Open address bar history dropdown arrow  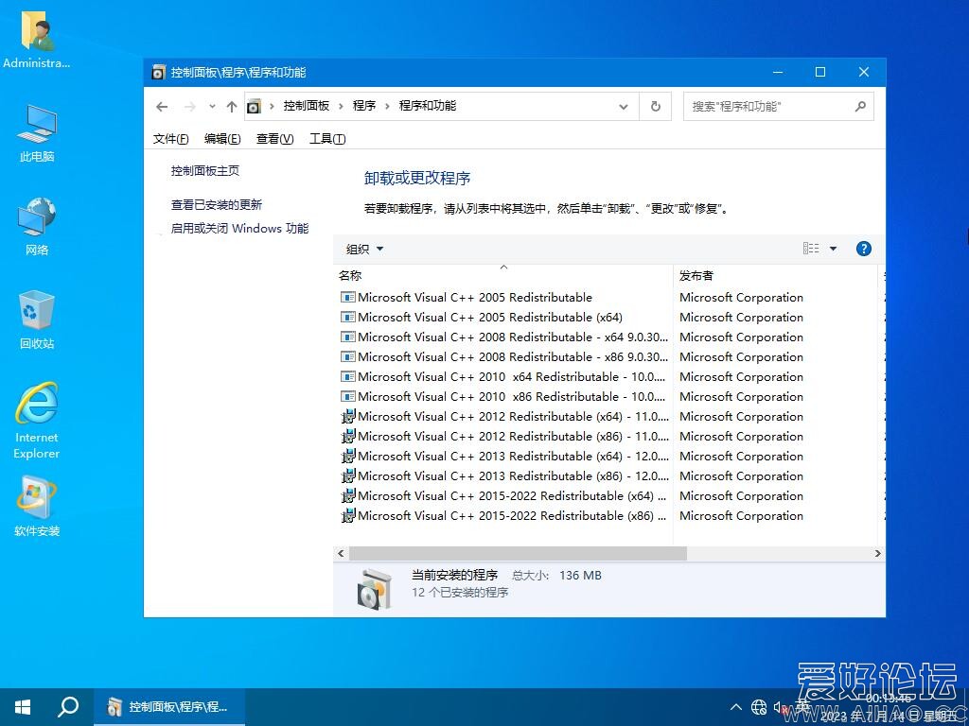click(x=624, y=107)
